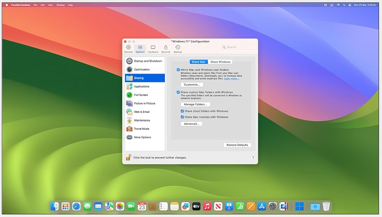
Task: Click the screen mirroring menu bar icon
Action: click(x=332, y=5)
